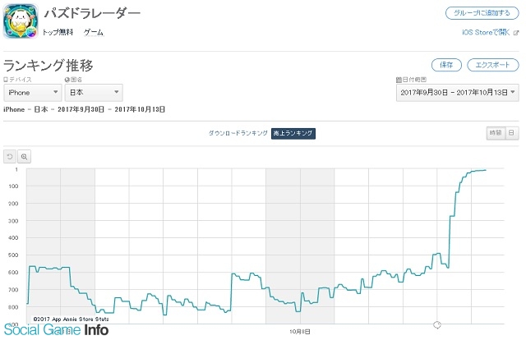
Task: Open the date range dropdown
Action: (457, 93)
